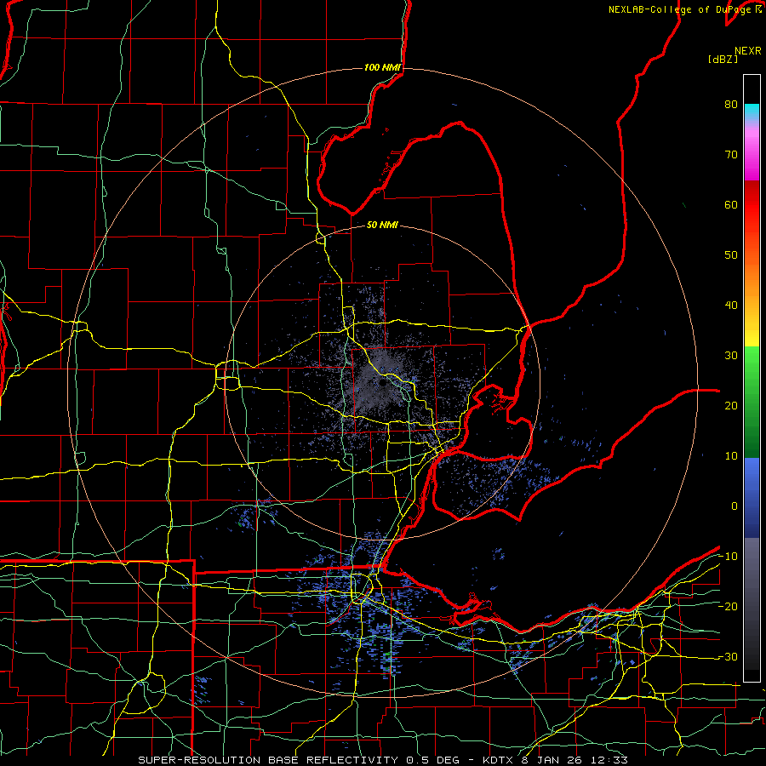Click the '50 NMI' range ring label
This screenshot has height=766, width=766.
[x=382, y=226]
